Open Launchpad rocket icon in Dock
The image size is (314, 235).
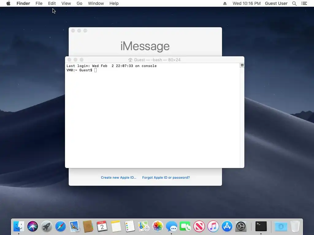47,226
